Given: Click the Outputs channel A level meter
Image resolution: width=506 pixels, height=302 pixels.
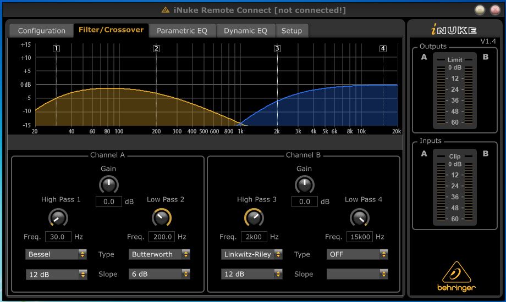Looking at the screenshot, I should [x=441, y=95].
